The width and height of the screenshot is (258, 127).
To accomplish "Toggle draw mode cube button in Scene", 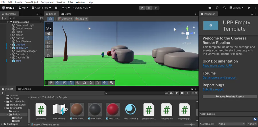I will point(50,19).
